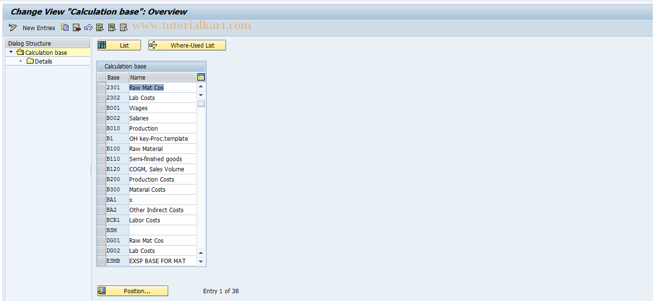This screenshot has height=301, width=653.
Task: Click Name field 'Production Costs'
Action: point(162,179)
